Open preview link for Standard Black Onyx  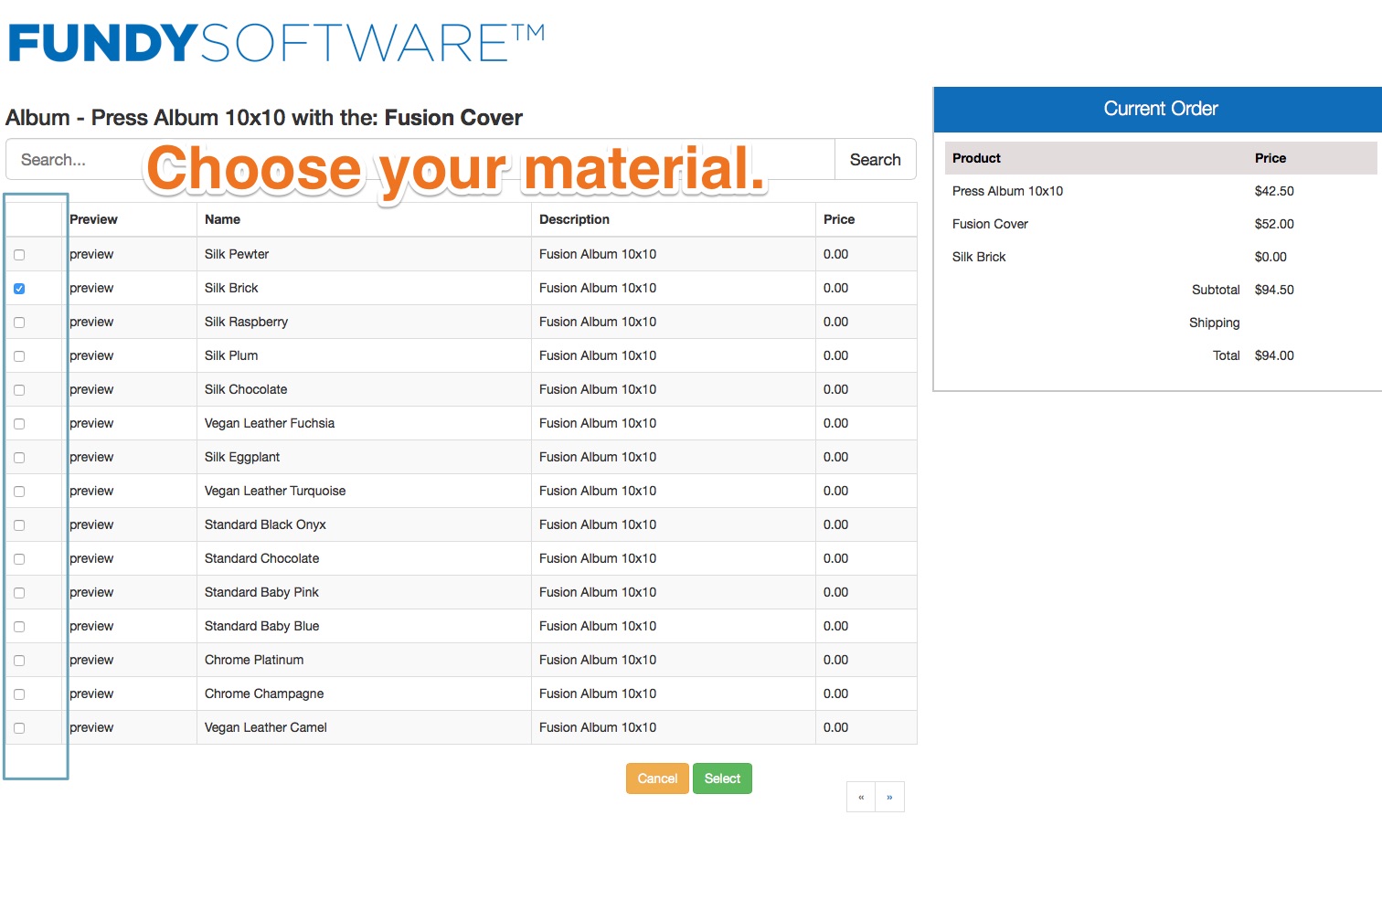coord(91,524)
